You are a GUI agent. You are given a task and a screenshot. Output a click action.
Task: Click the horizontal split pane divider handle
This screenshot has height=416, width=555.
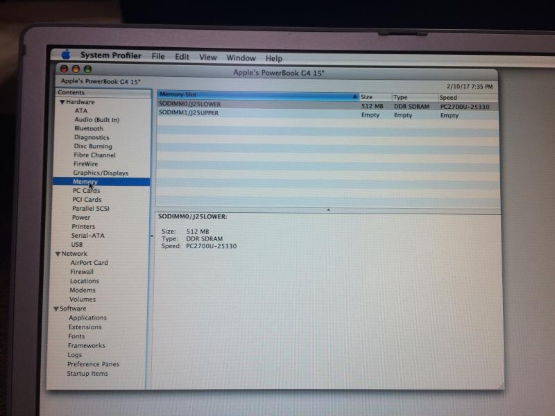pyautogui.click(x=328, y=210)
